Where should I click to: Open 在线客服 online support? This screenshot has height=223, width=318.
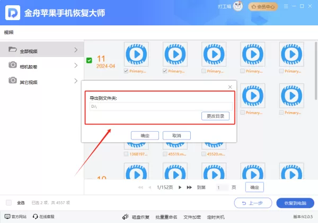point(43,217)
